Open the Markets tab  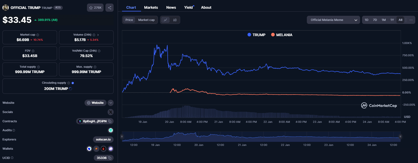coord(151,7)
